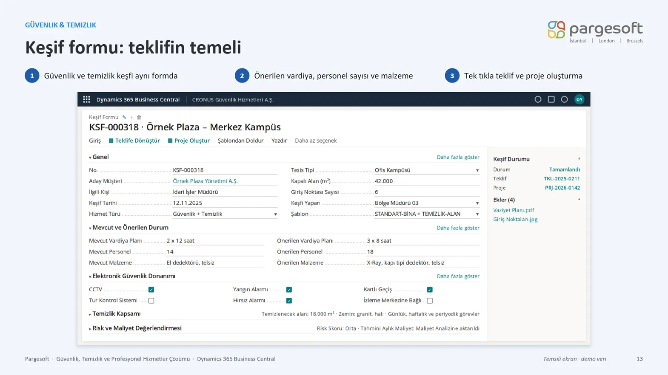The height and width of the screenshot is (375, 668).
Task: Open the Giriş menu tab
Action: [95, 141]
